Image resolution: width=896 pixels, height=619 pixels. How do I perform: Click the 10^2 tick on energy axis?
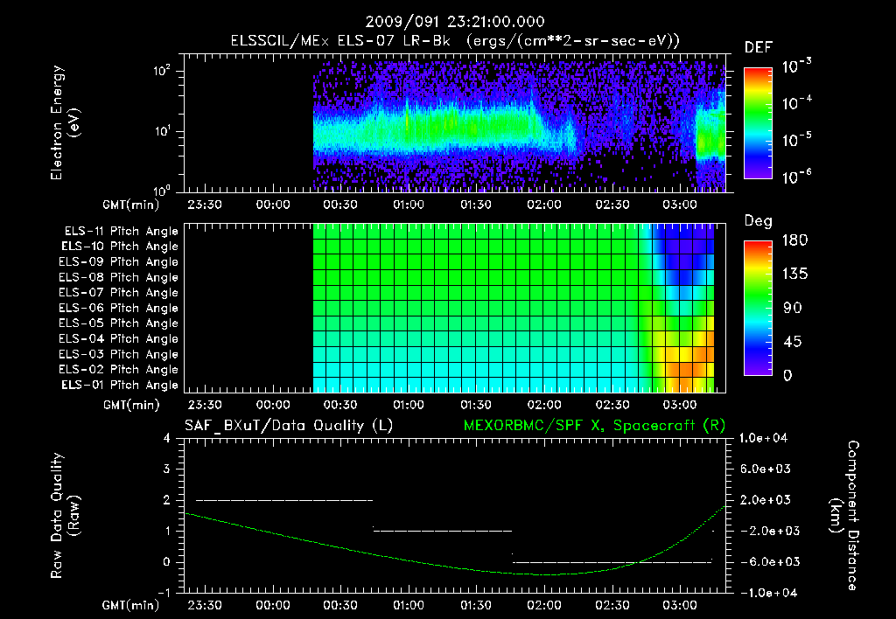(162, 72)
